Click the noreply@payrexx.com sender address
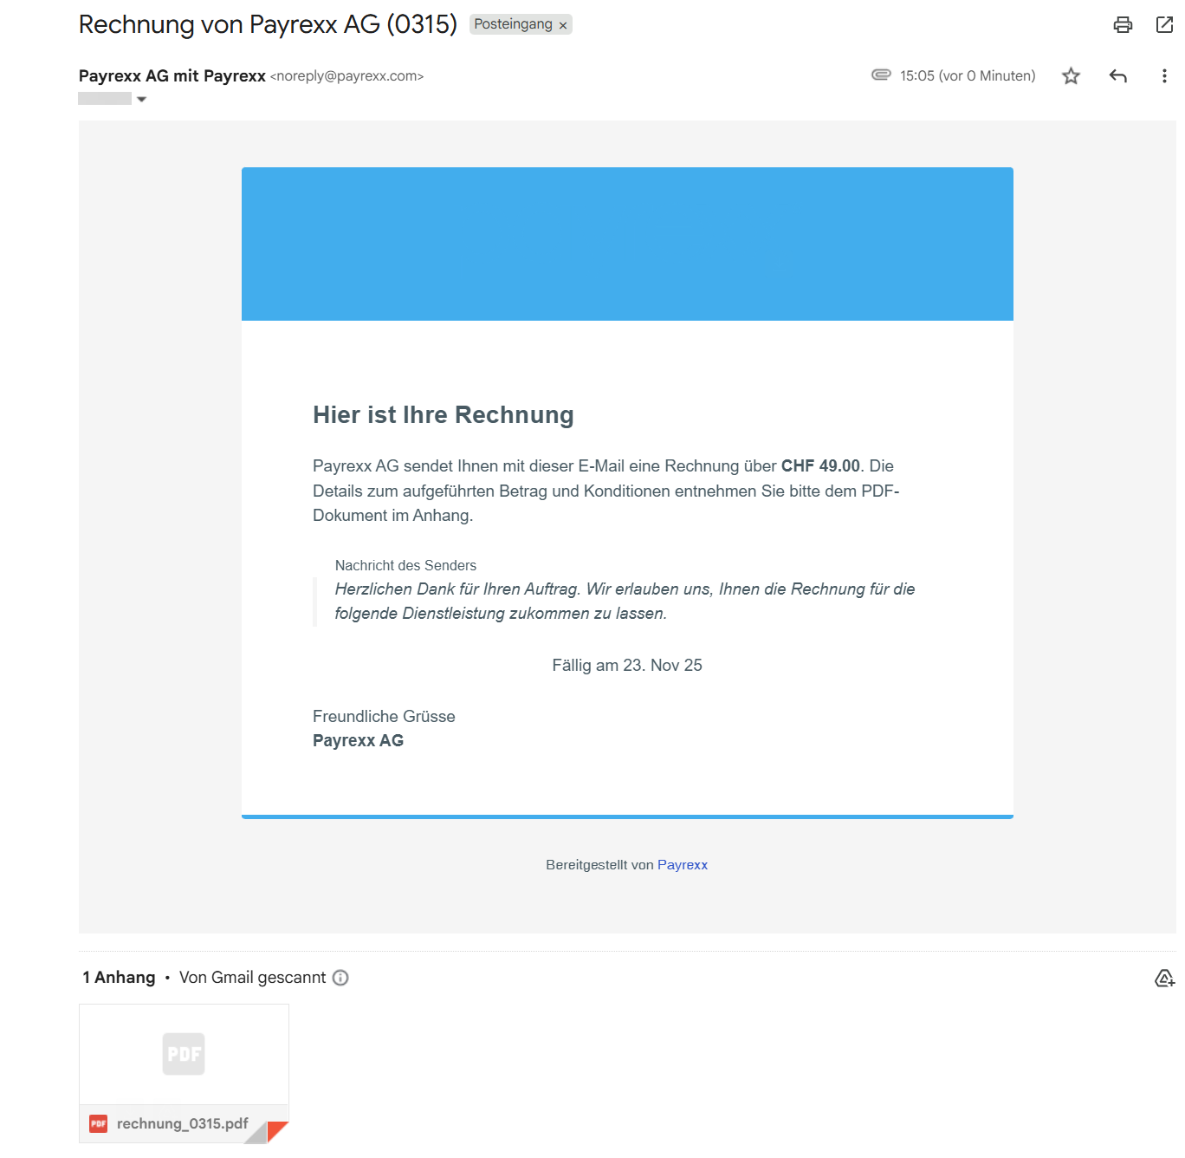1185x1158 pixels. [346, 76]
